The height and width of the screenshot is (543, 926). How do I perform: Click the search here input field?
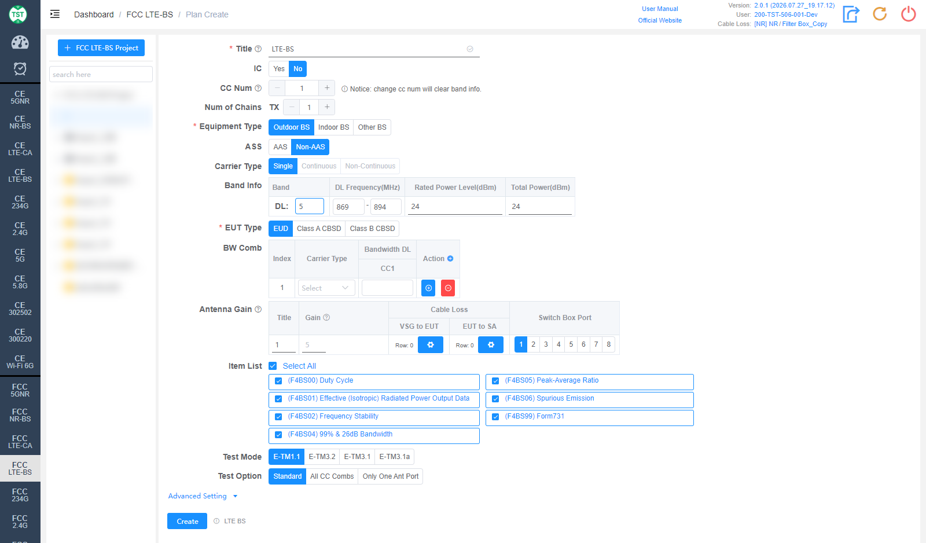click(x=101, y=74)
